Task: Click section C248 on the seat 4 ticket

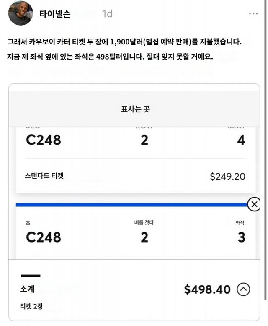Action: pyautogui.click(x=44, y=140)
